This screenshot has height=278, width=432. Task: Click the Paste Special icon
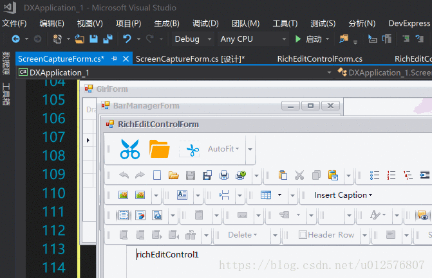333,175
